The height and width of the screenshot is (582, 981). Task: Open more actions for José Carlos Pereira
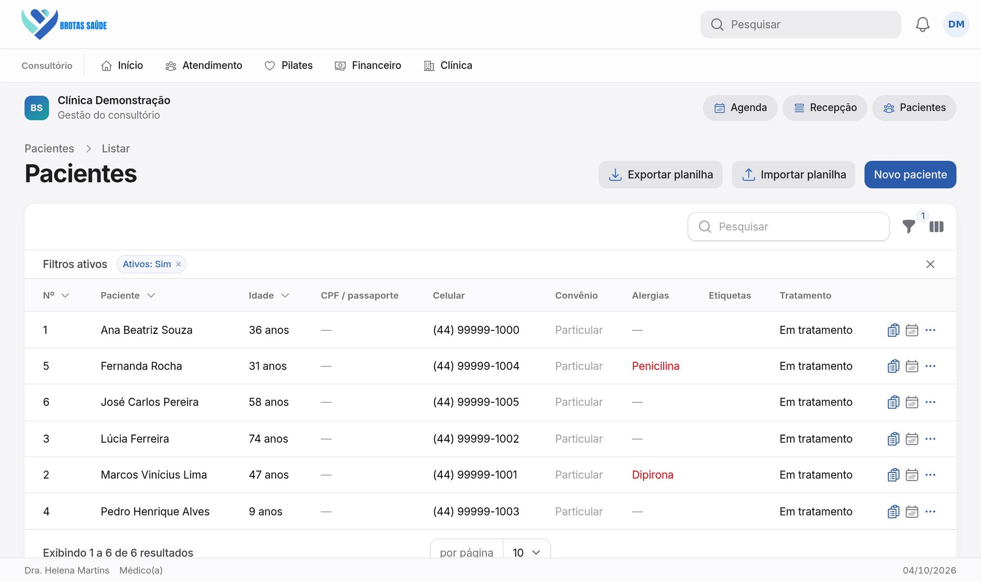[930, 402]
